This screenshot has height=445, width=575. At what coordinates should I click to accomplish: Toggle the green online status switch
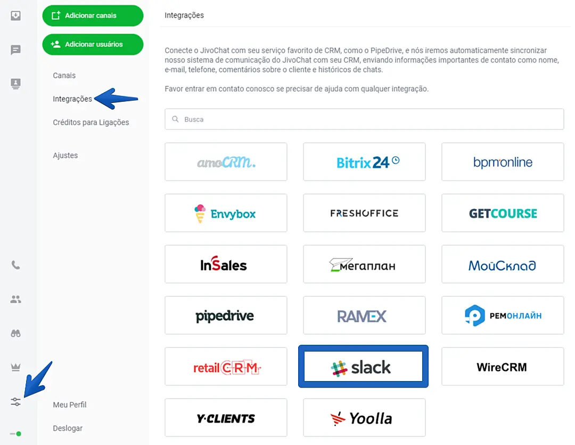coord(16,434)
